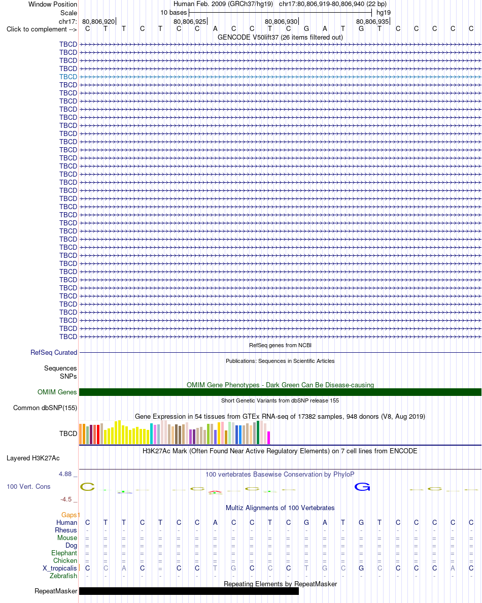
Task: Select the light-blue highlighted TBCD transcript label
Action: [x=68, y=77]
